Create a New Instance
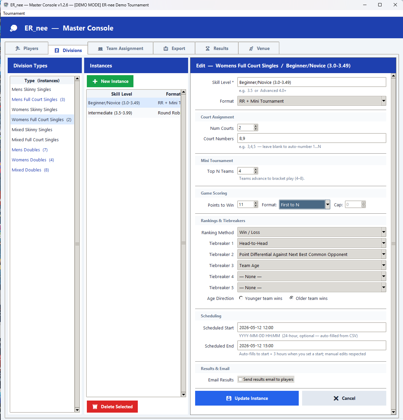The width and height of the screenshot is (403, 420). [110, 81]
